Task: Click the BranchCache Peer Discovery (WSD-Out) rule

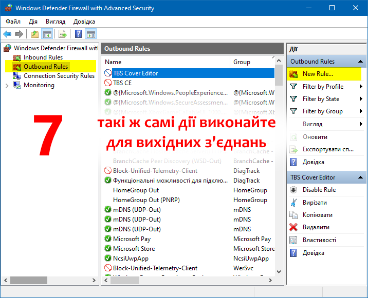Action: click(x=189, y=161)
